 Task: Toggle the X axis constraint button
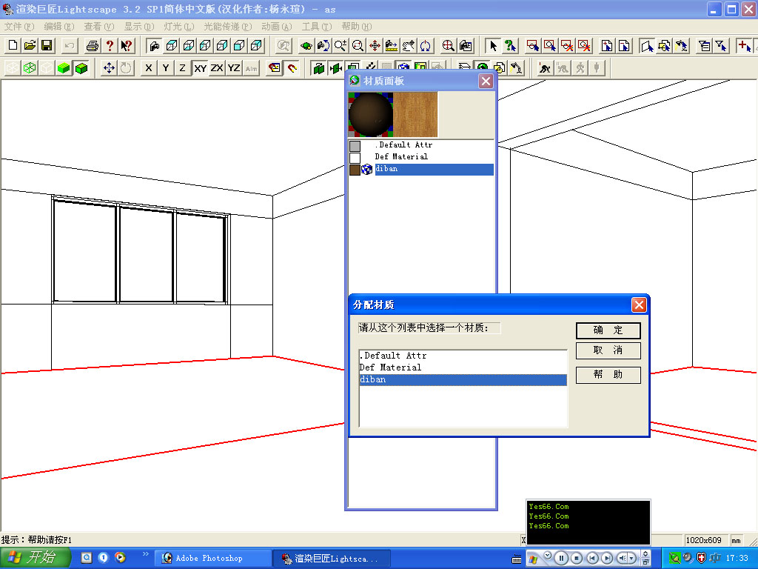click(148, 68)
